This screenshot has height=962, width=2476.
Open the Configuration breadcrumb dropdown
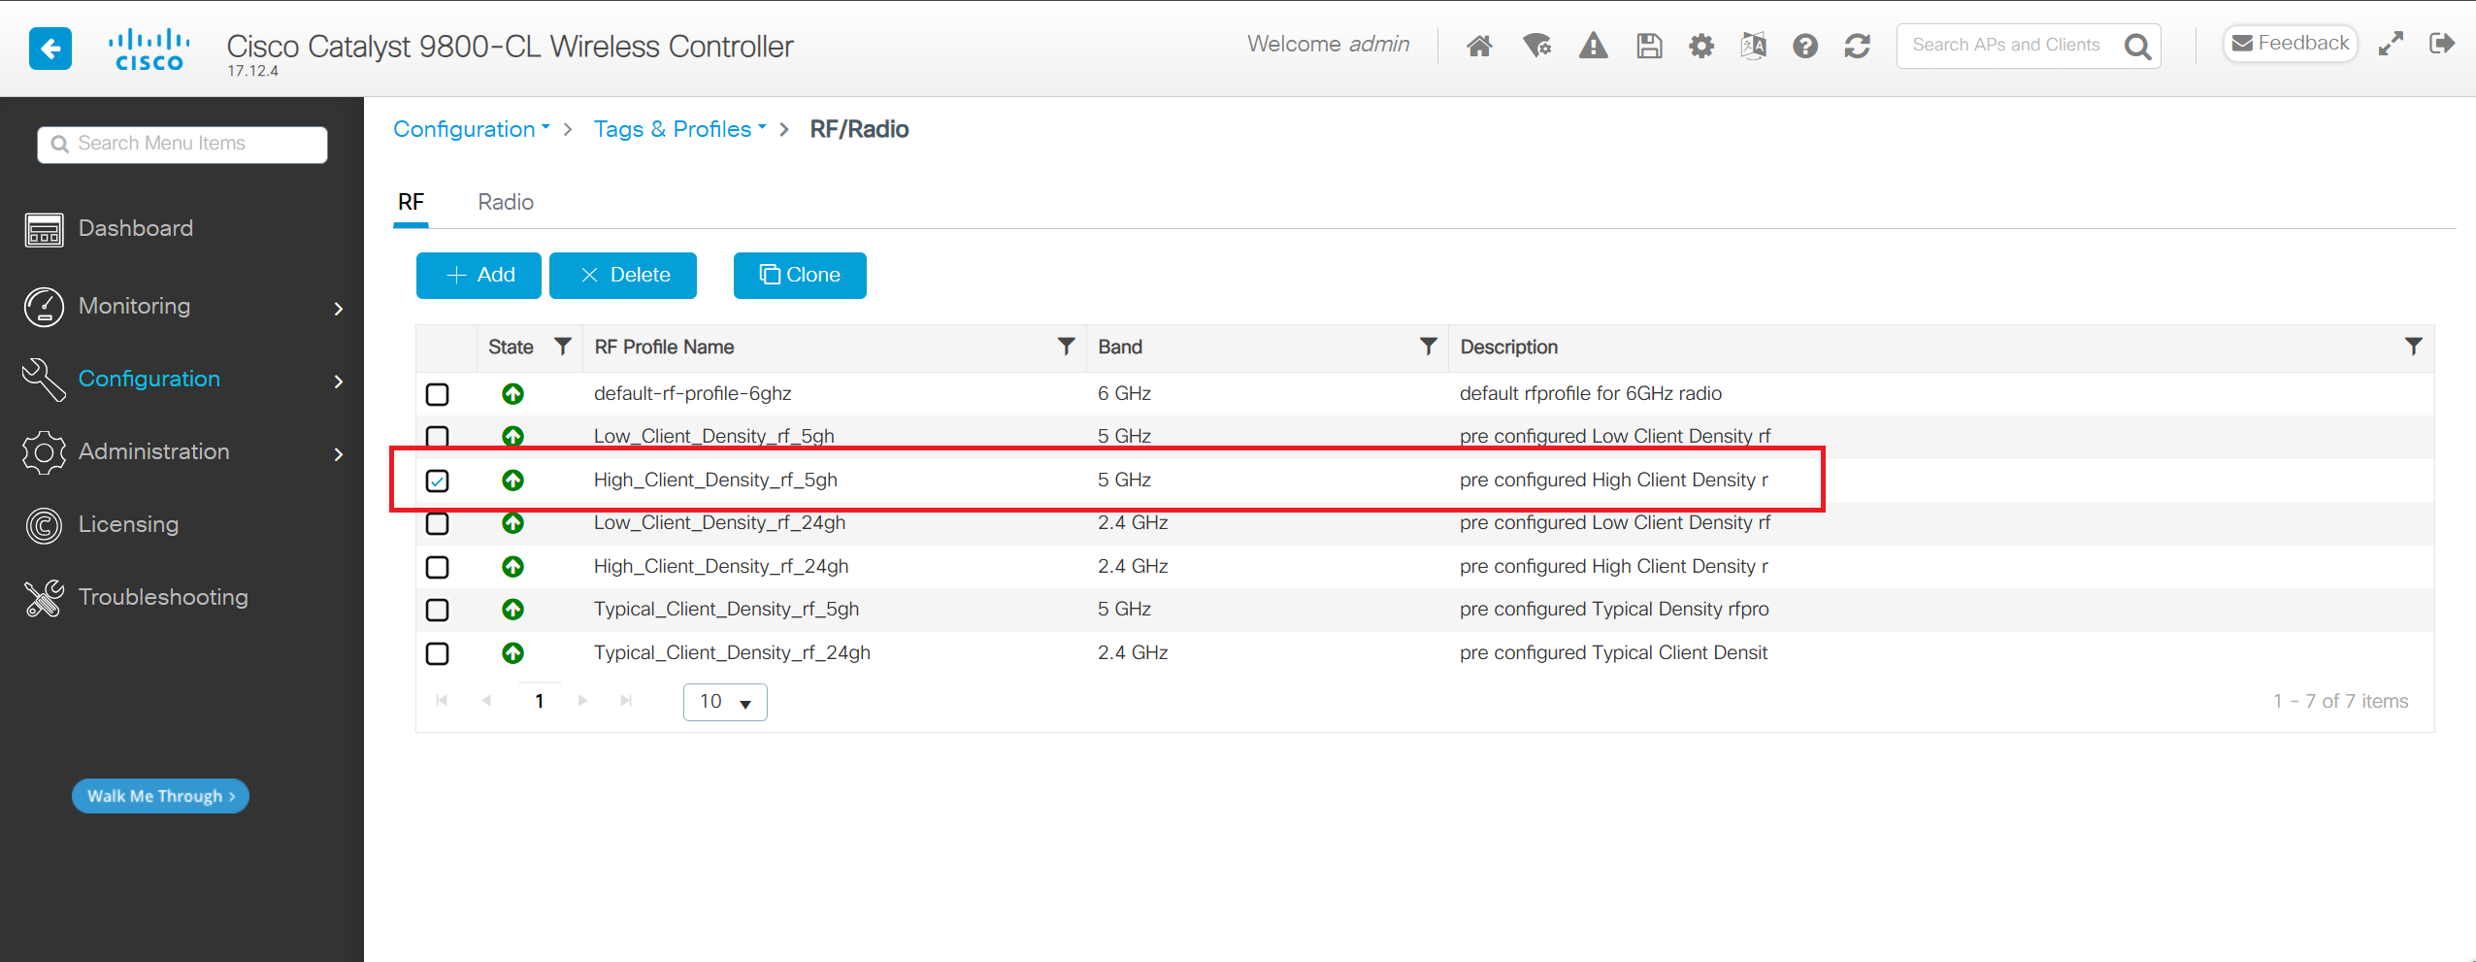(x=471, y=129)
